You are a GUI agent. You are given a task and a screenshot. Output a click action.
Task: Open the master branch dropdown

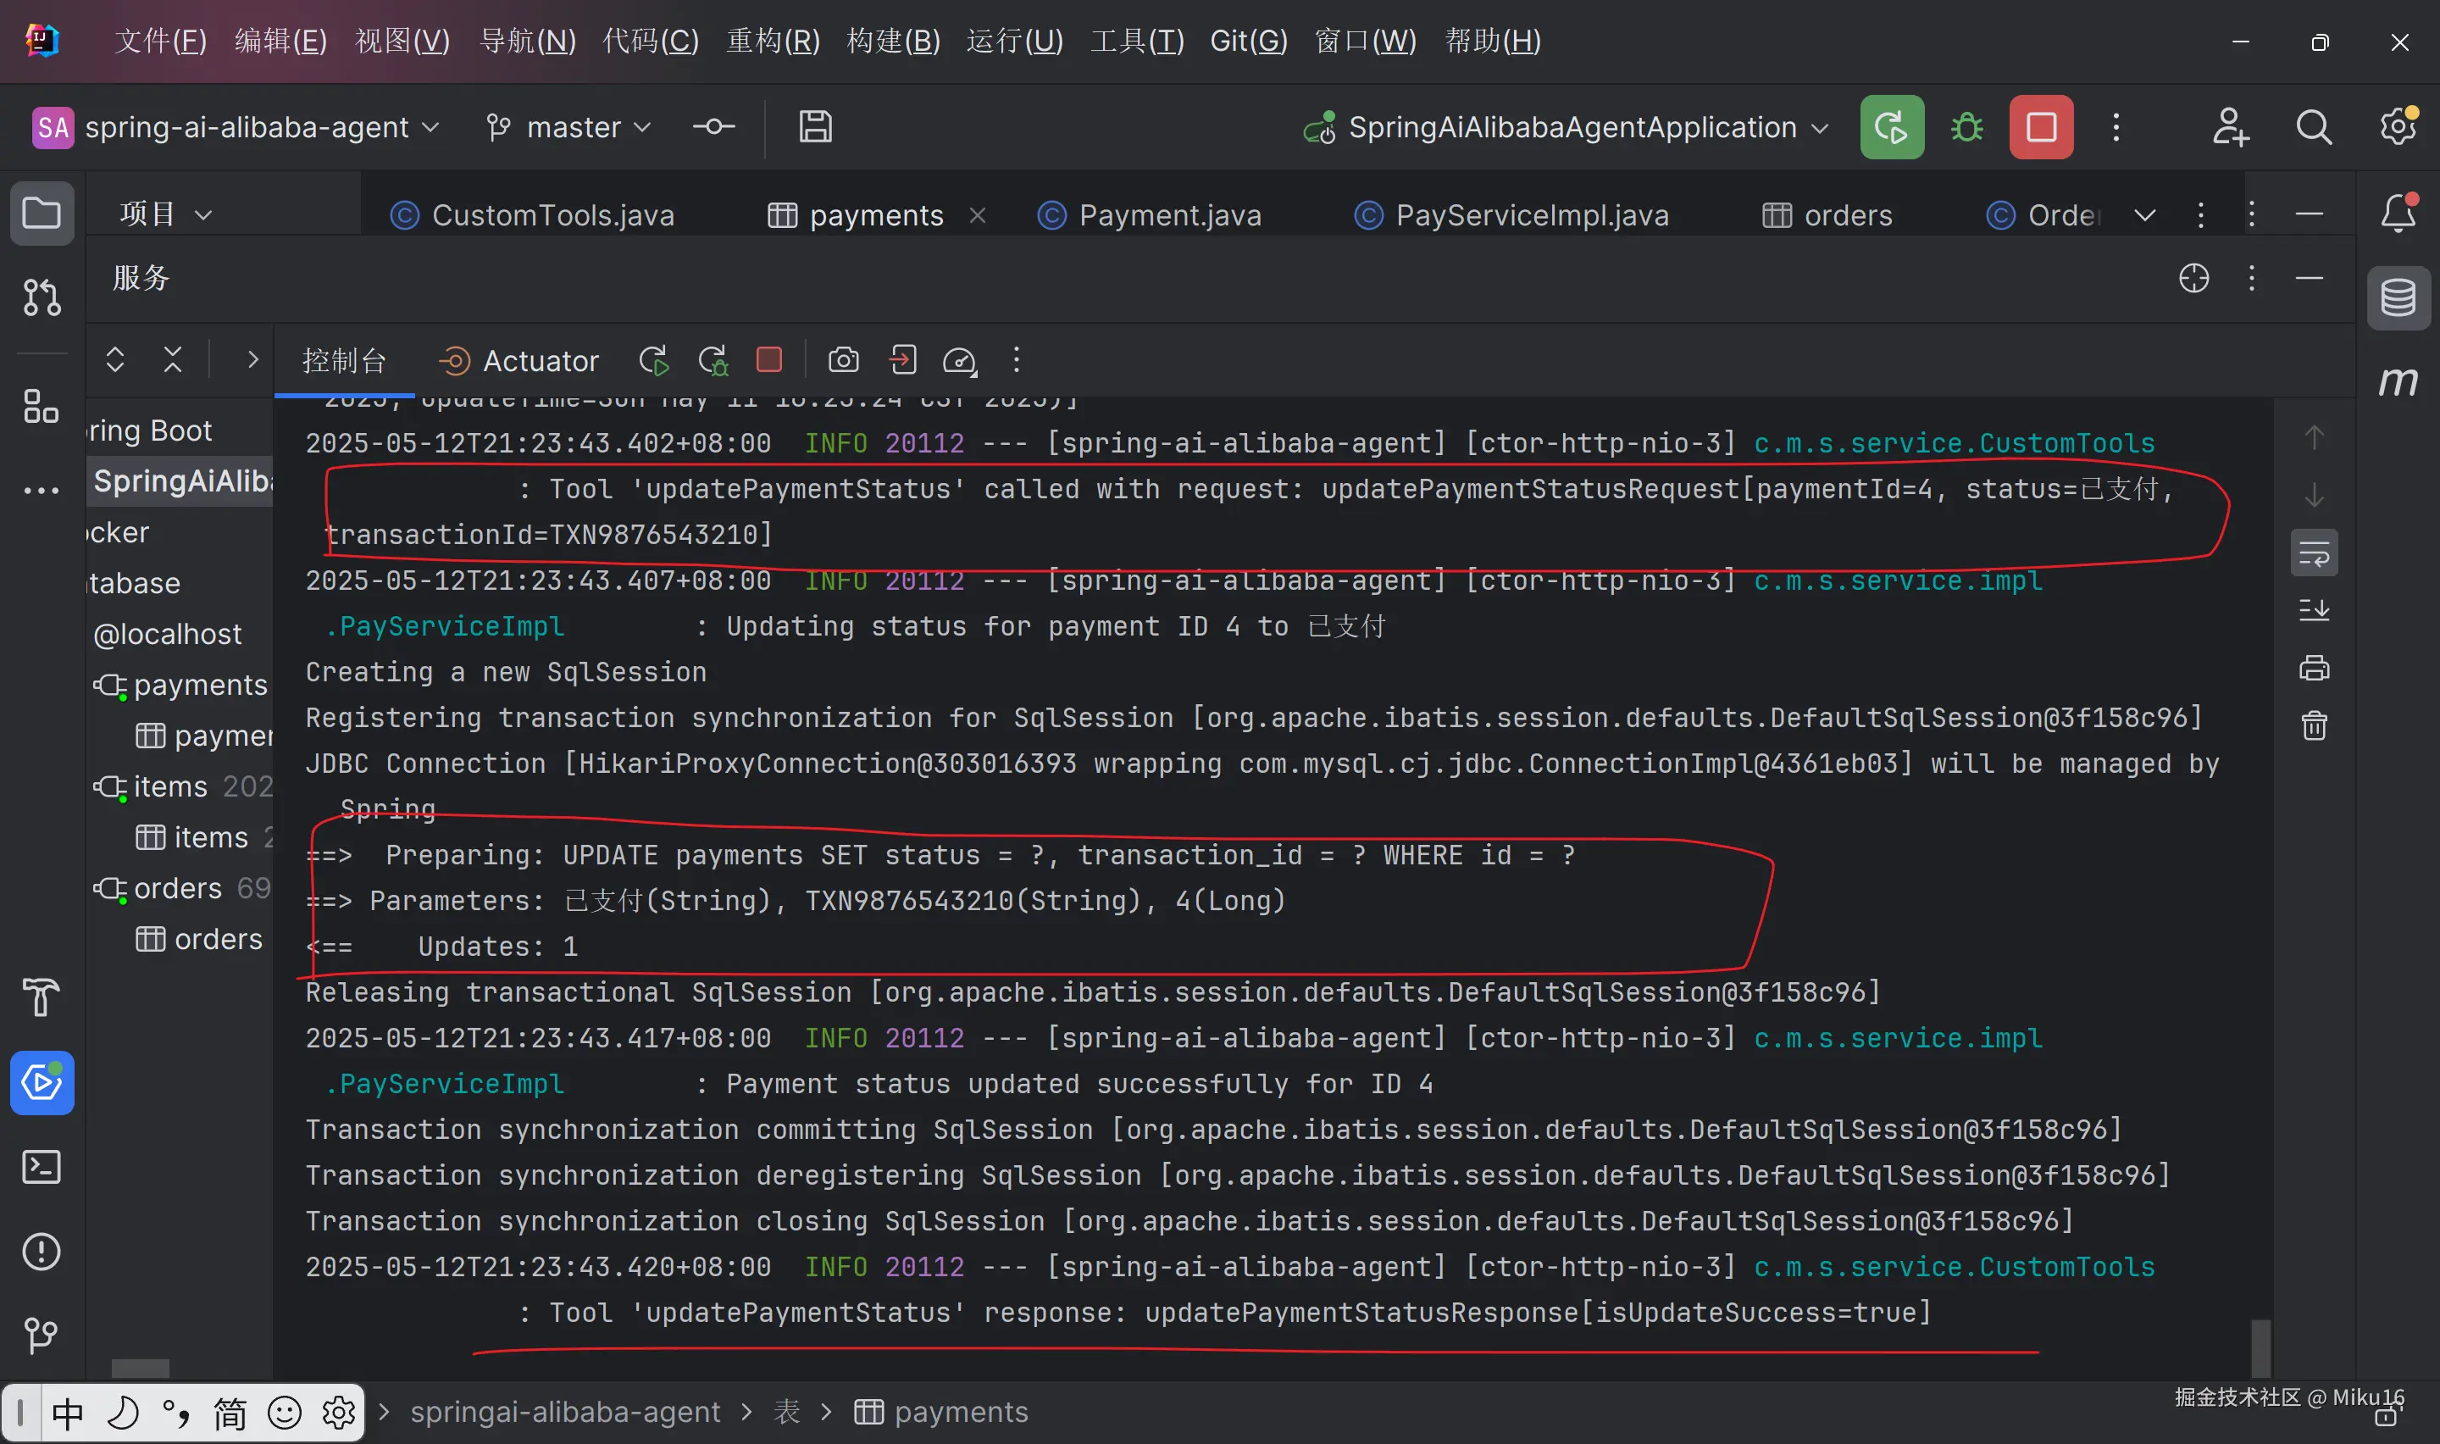point(569,126)
